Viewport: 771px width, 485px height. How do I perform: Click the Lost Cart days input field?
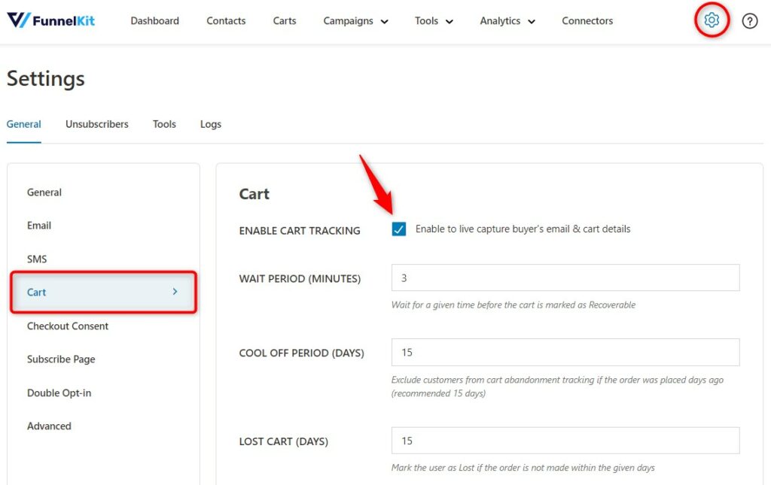point(565,441)
